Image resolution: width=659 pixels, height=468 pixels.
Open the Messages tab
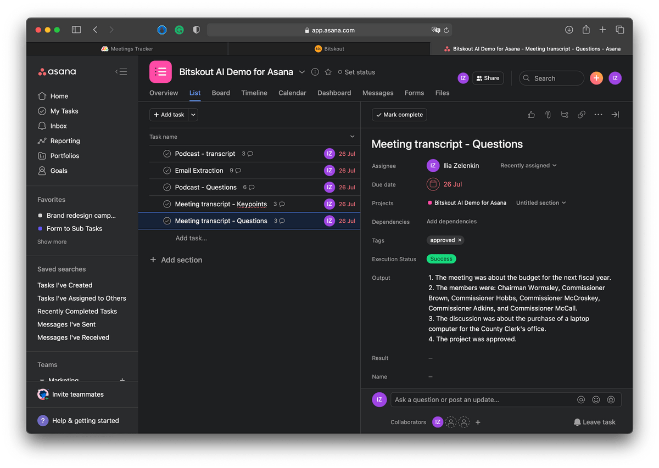(378, 93)
